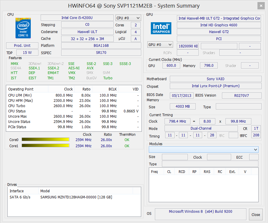Screen dimensions: 268x223
Task: Click the TDP 15 W field
Action: [27, 53]
